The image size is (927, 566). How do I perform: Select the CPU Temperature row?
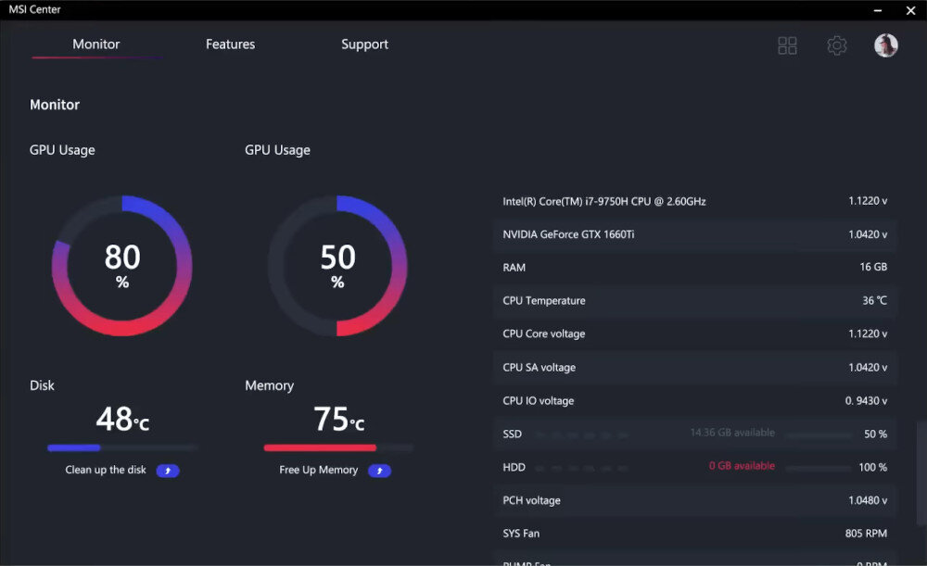[695, 301]
